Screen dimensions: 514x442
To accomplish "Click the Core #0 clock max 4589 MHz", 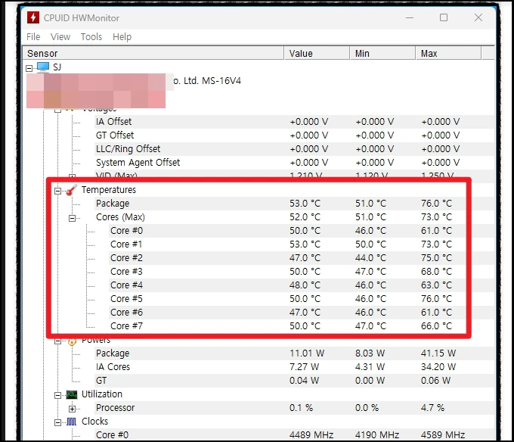I will tap(443, 435).
